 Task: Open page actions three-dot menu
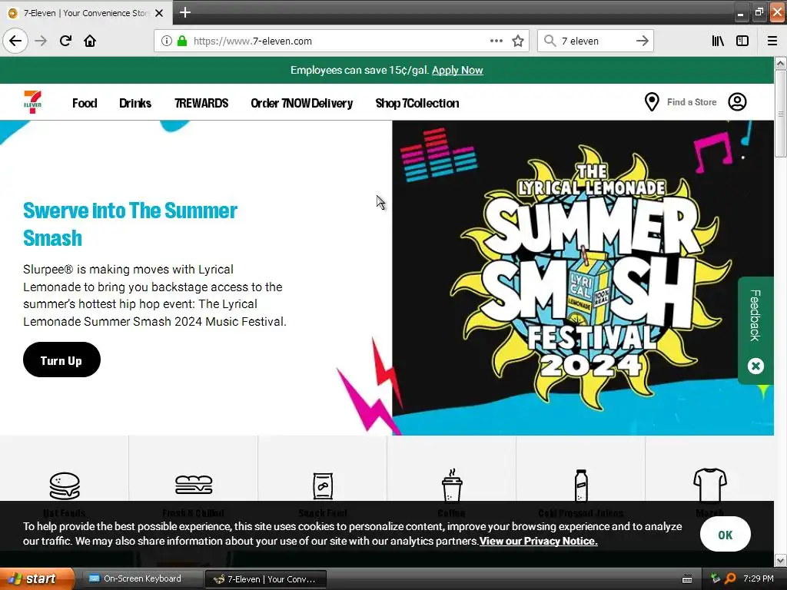click(x=496, y=41)
